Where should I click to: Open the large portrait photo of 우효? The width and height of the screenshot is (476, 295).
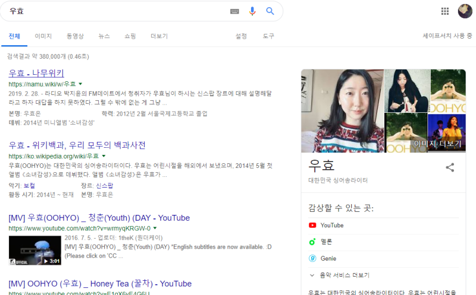343,111
